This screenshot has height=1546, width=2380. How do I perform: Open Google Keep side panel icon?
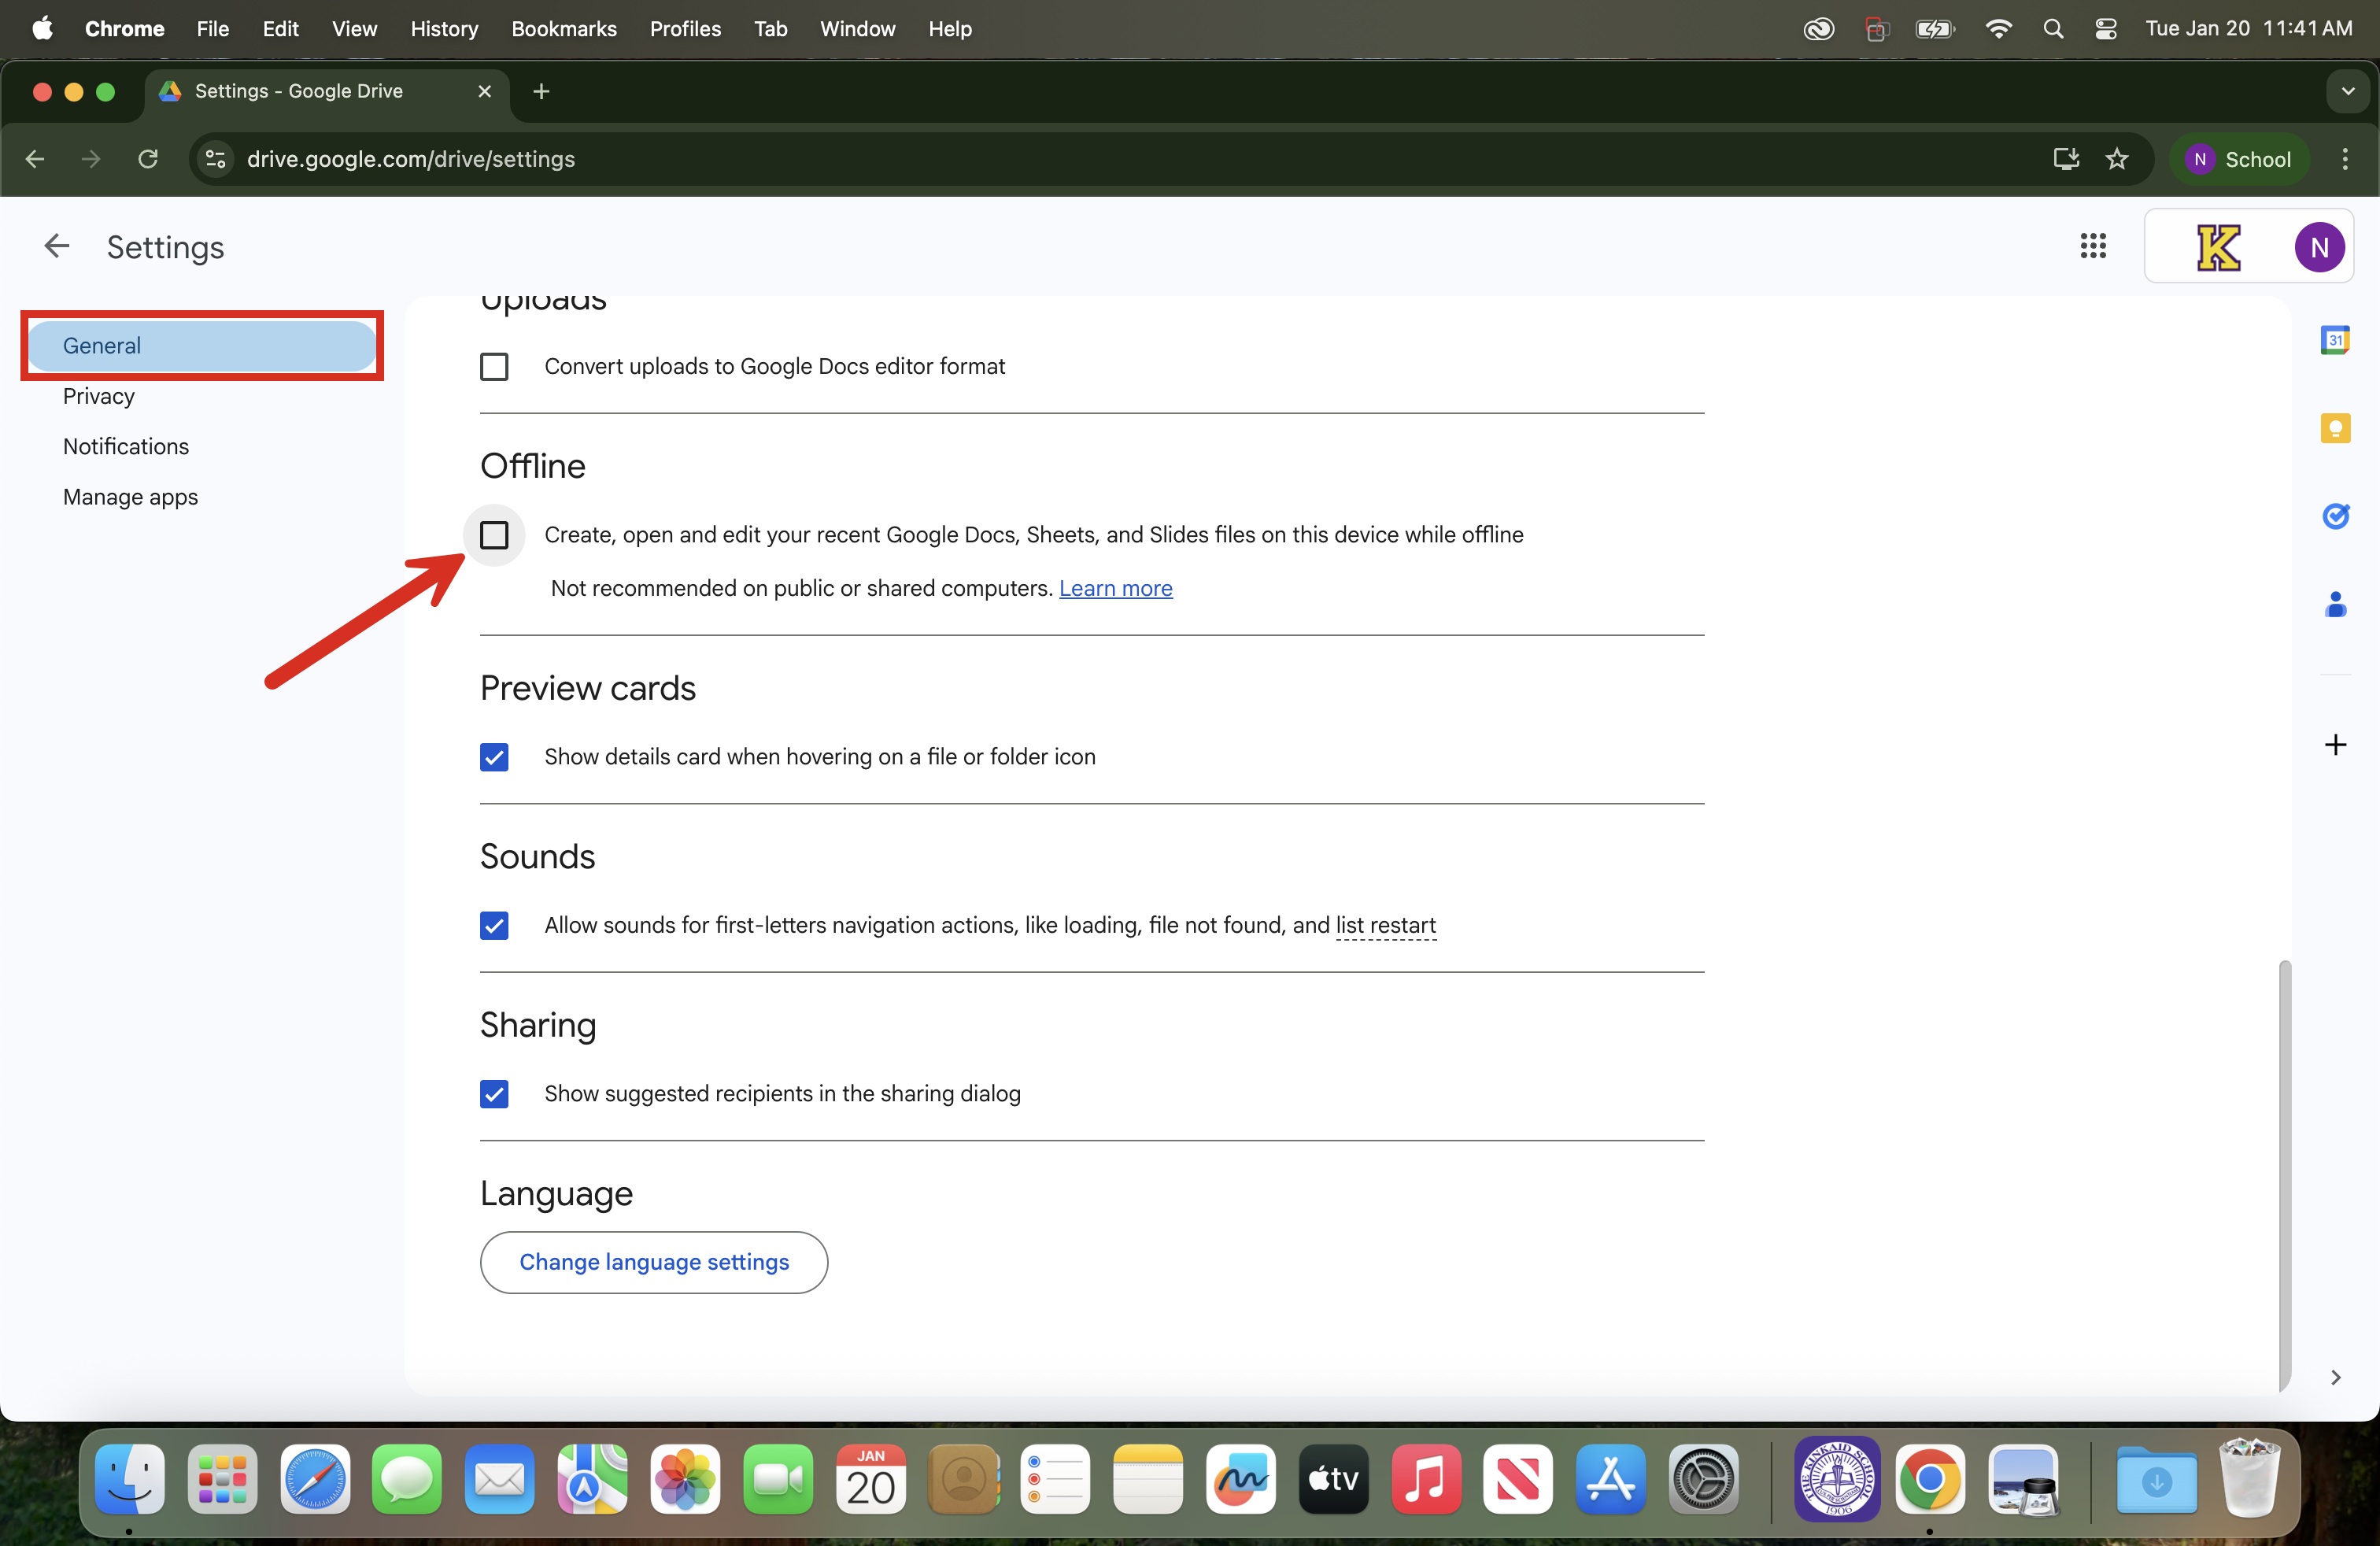(2335, 428)
